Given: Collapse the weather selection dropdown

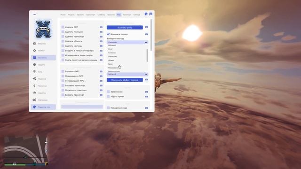Looking at the screenshot, I should coord(127,42).
